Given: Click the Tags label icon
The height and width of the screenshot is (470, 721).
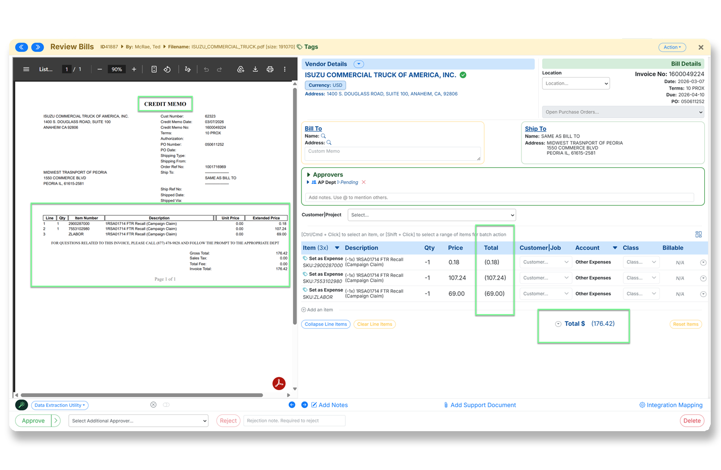Looking at the screenshot, I should [300, 47].
